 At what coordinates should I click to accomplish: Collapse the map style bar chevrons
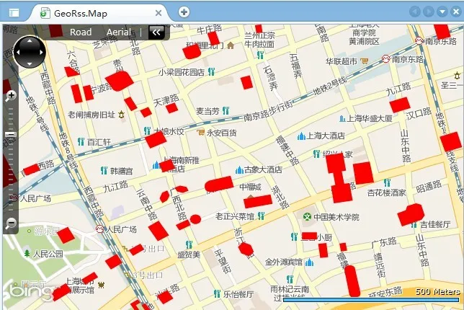tap(156, 32)
